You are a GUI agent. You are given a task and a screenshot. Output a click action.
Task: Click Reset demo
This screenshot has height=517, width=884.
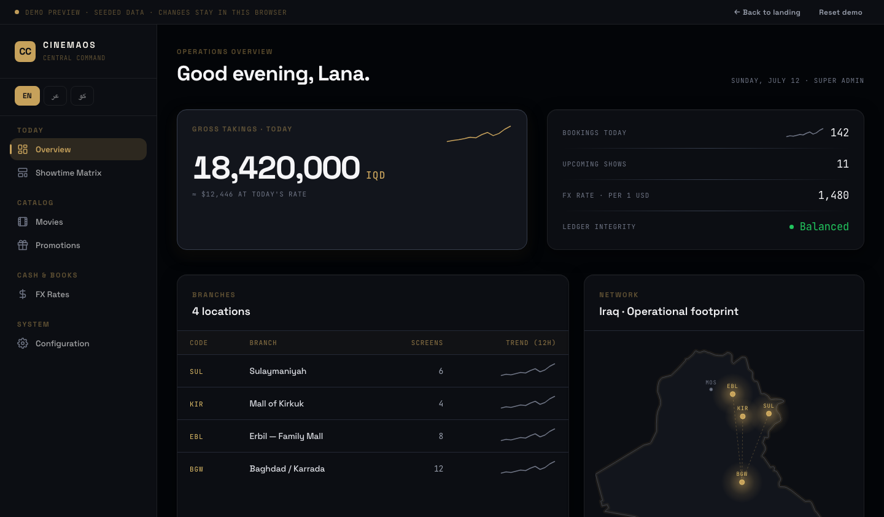pos(840,12)
